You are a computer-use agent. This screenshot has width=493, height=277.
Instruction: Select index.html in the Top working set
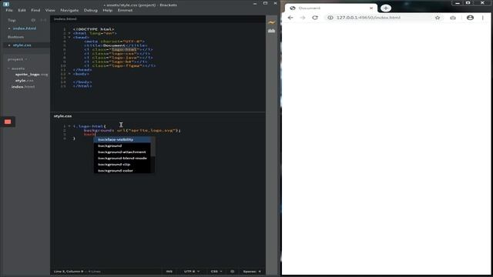tap(25, 28)
